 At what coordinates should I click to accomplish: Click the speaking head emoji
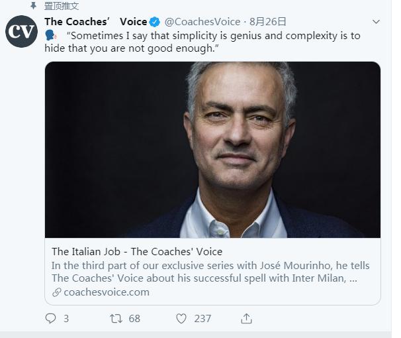pos(52,36)
